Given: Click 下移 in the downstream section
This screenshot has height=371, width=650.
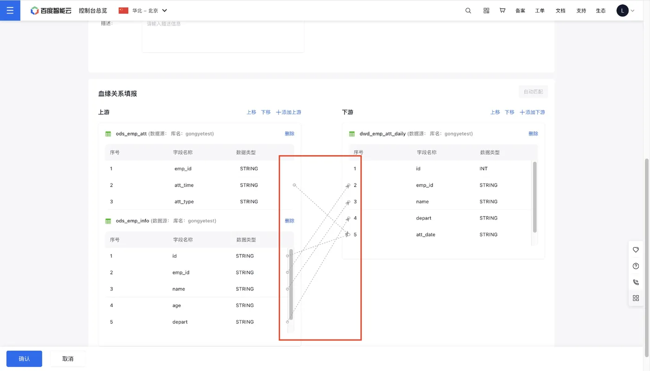Looking at the screenshot, I should (x=509, y=112).
